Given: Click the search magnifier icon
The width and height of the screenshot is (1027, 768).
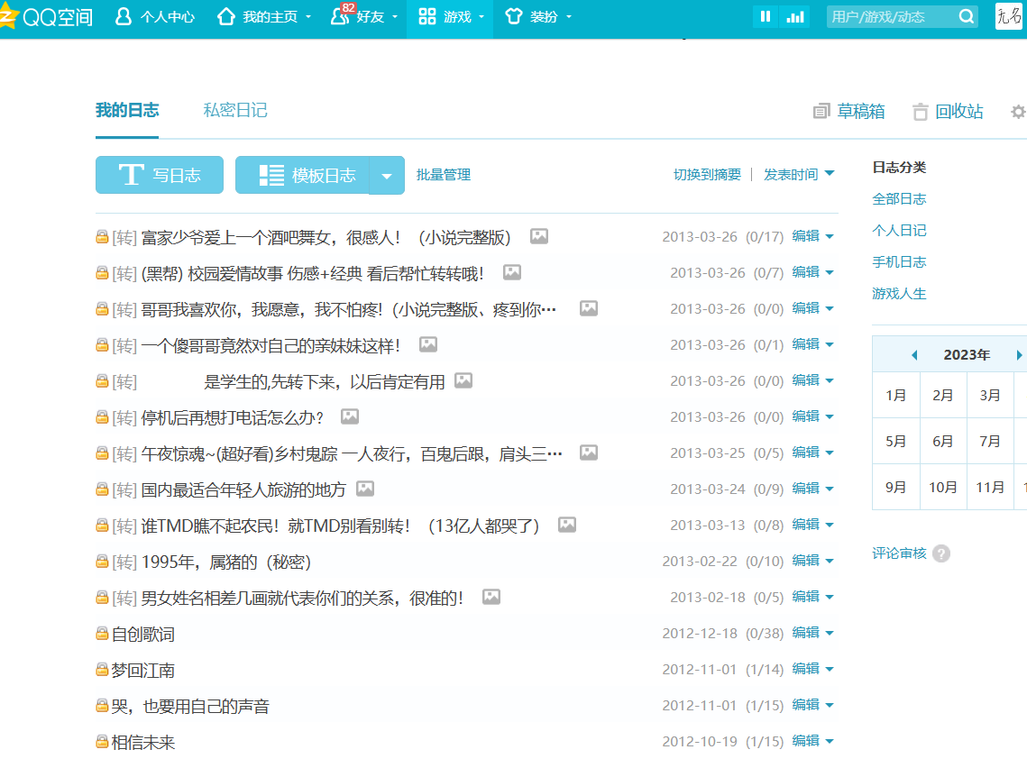Looking at the screenshot, I should point(966,16).
